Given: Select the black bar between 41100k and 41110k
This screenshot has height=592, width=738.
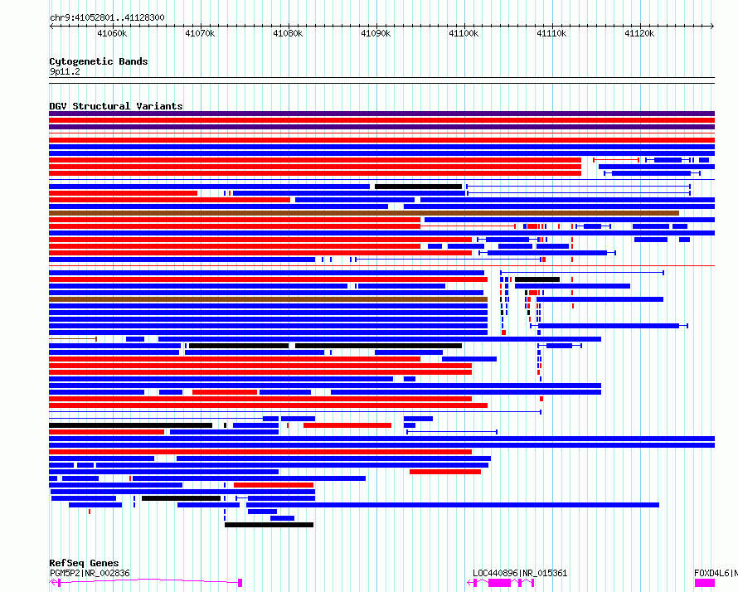Looking at the screenshot, I should 537,279.
